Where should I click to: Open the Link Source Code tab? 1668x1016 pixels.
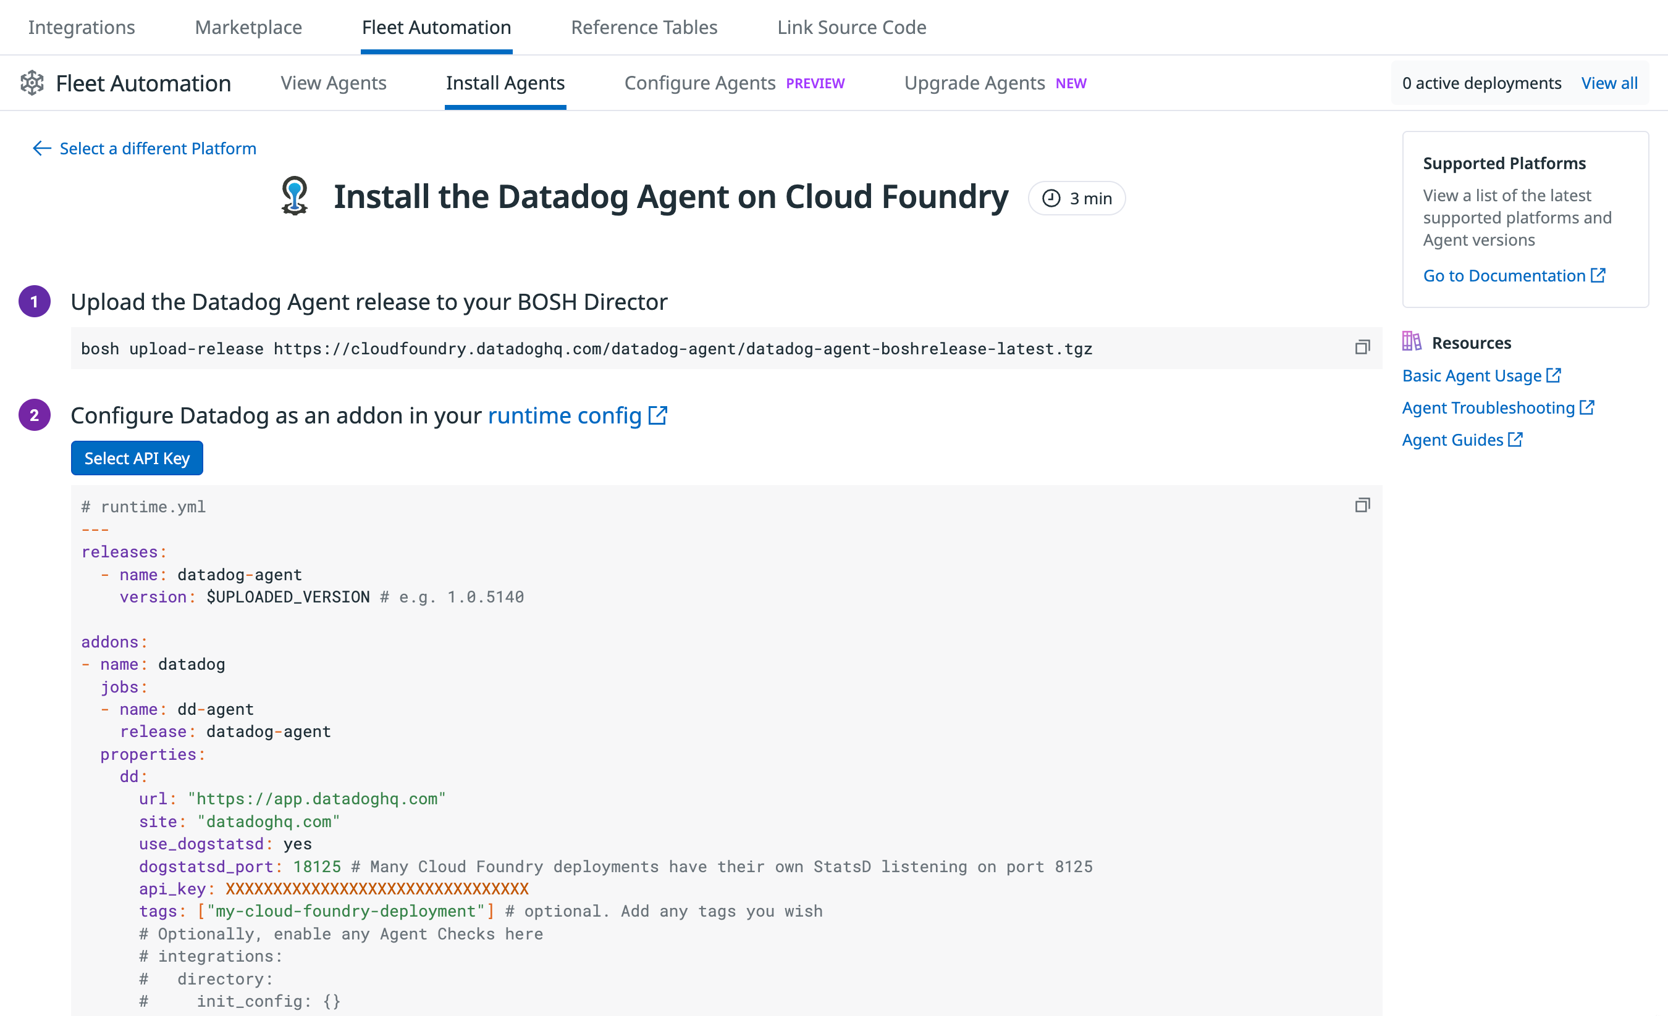pyautogui.click(x=851, y=27)
